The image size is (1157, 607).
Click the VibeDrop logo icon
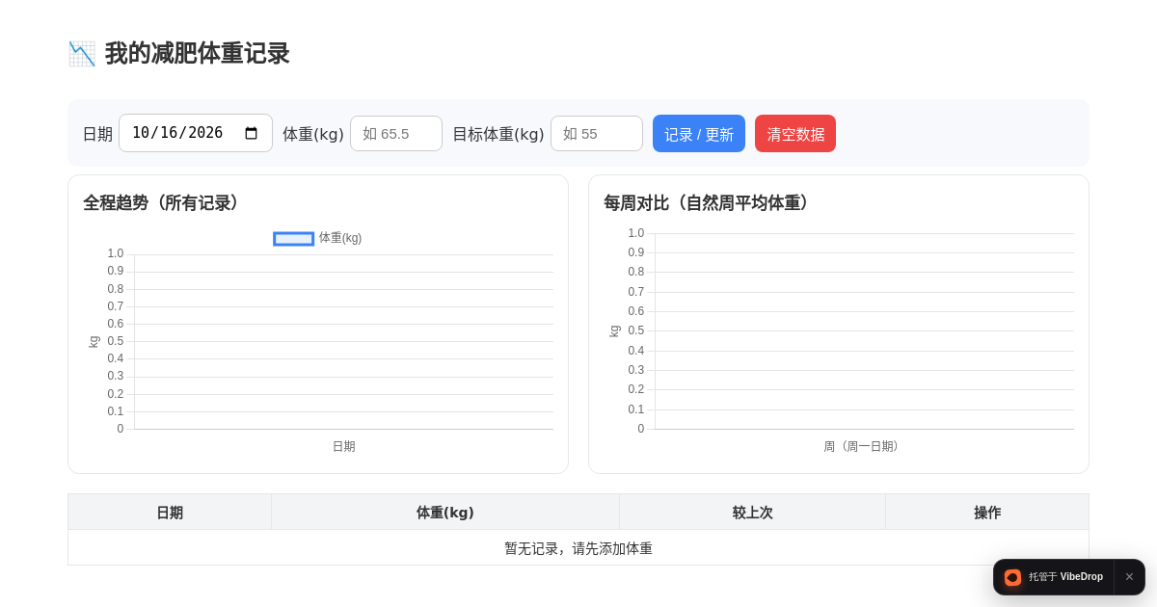tap(1012, 577)
